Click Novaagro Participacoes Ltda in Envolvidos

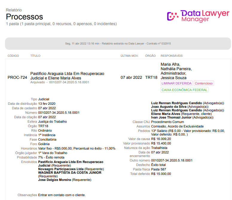pyautogui.click(x=61, y=169)
